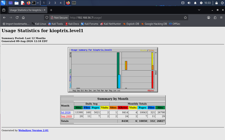Open notifications bell in the panel
225x140 pixels.
195,3
